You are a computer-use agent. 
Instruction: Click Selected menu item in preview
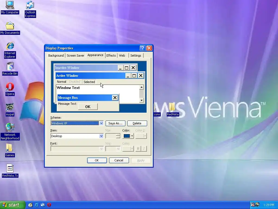[89, 82]
